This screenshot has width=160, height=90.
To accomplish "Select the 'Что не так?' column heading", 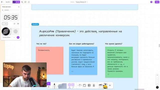I will coord(41,44).
